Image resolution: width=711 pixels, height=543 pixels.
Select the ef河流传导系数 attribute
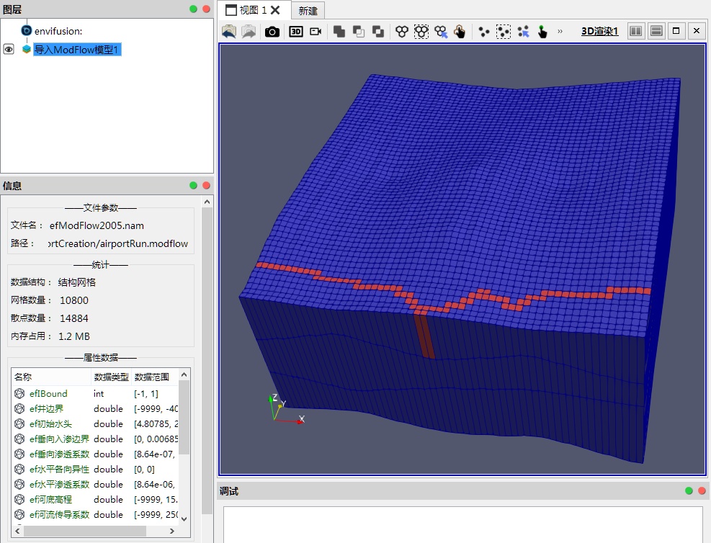(x=59, y=514)
